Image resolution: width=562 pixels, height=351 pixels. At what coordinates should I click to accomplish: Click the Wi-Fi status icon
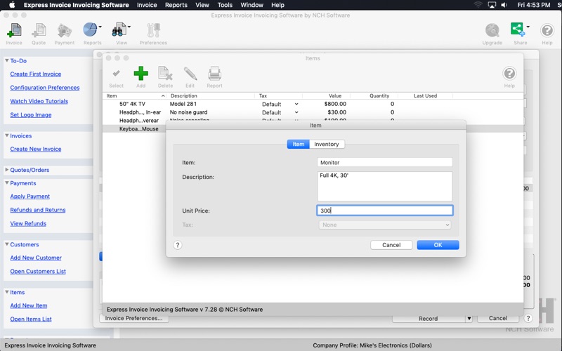(478, 5)
